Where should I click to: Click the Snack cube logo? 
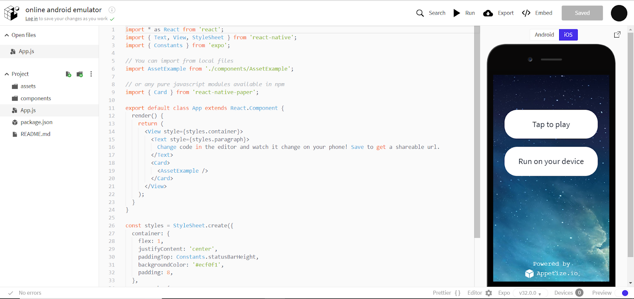[x=11, y=13]
